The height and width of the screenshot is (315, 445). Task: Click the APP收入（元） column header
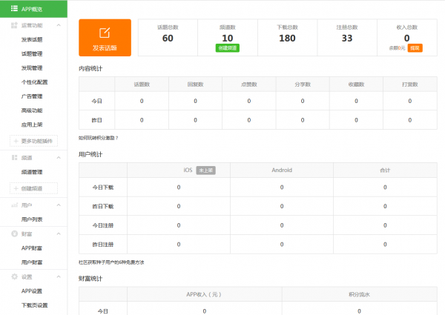click(204, 294)
